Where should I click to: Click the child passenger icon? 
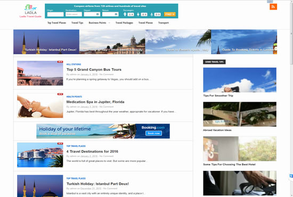pos(138,14)
